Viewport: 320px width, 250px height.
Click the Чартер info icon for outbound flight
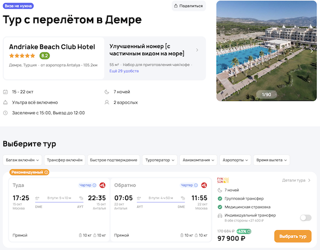[x=94, y=185]
